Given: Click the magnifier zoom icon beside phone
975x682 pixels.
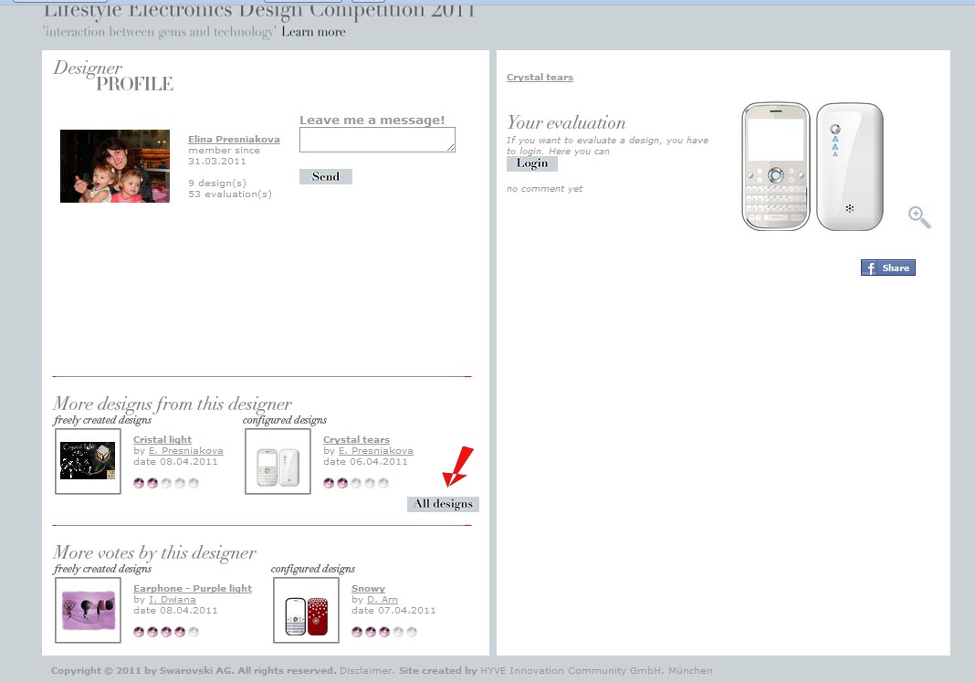Looking at the screenshot, I should coord(919,217).
